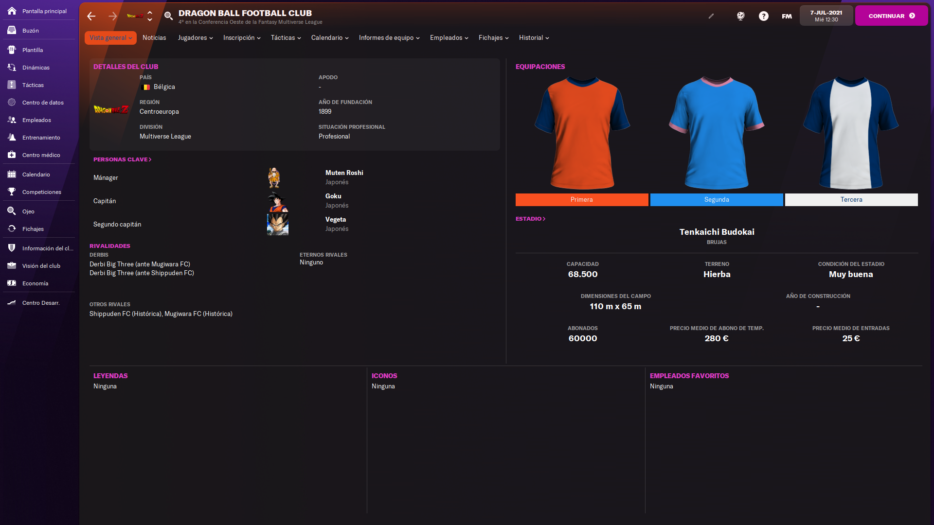Click Vegeta portrait thumbnail

click(x=278, y=225)
